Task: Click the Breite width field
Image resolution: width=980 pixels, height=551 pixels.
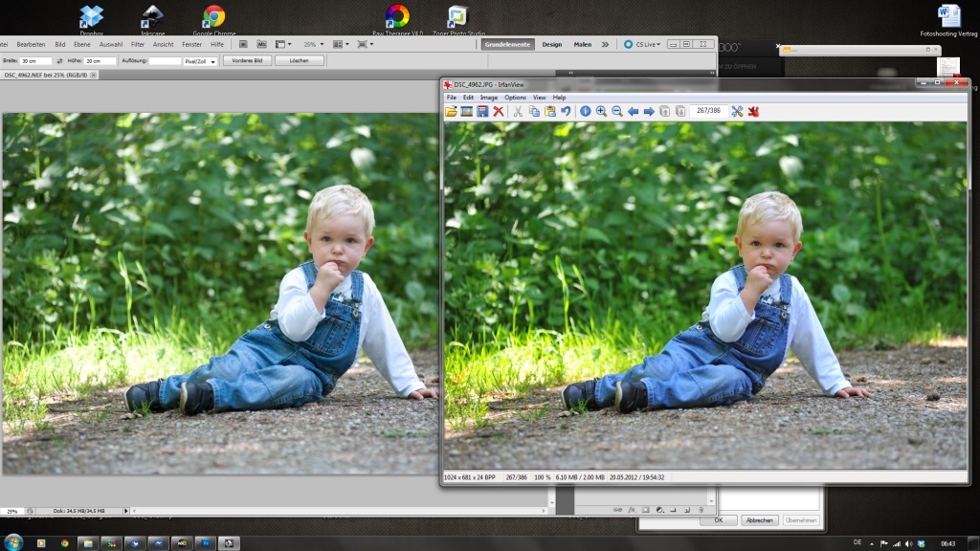Action: [35, 61]
